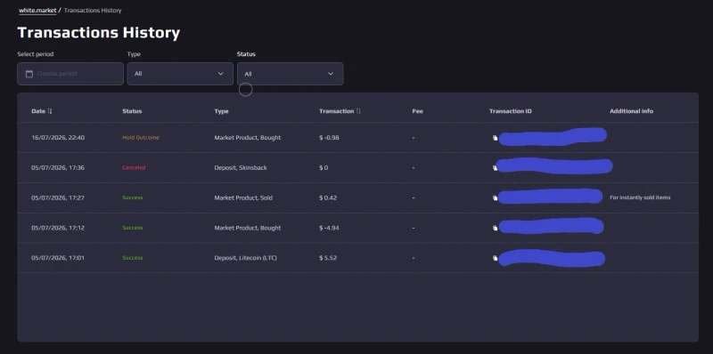Click the $ -4.94 transaction amount
Screen dimensions: 713x354
tap(329, 228)
